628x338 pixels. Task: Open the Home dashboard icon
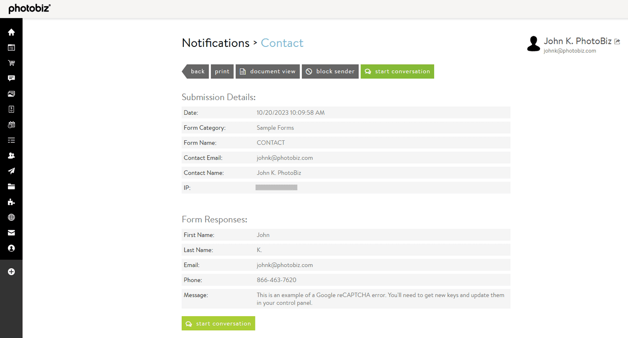click(11, 32)
